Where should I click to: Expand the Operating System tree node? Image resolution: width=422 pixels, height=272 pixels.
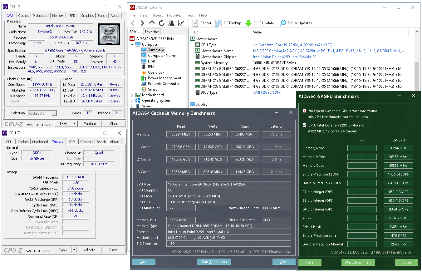[x=132, y=101]
